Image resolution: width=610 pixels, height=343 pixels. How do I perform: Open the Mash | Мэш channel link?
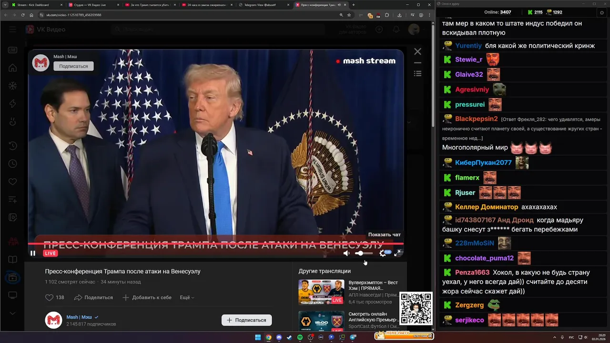click(x=79, y=317)
